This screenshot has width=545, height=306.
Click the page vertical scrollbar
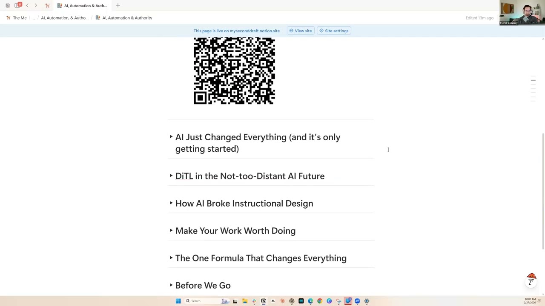pos(543,191)
